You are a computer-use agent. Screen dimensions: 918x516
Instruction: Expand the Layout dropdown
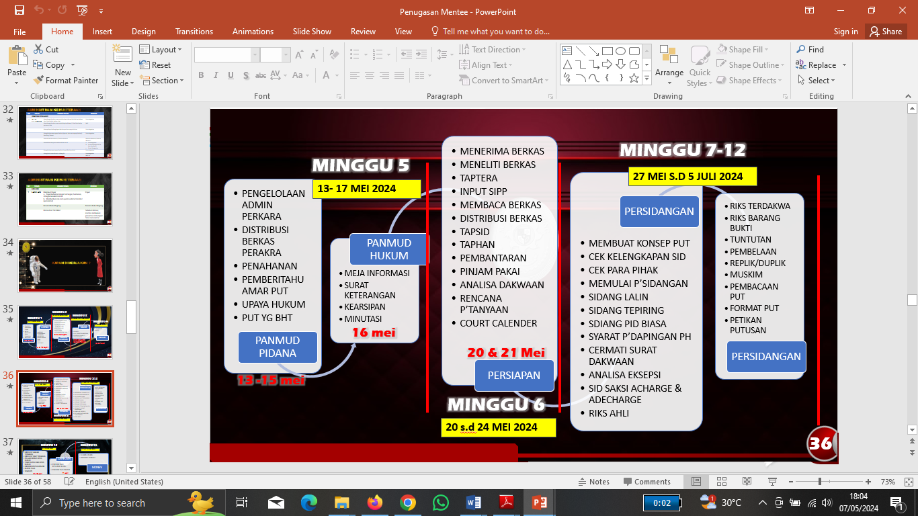pos(163,50)
